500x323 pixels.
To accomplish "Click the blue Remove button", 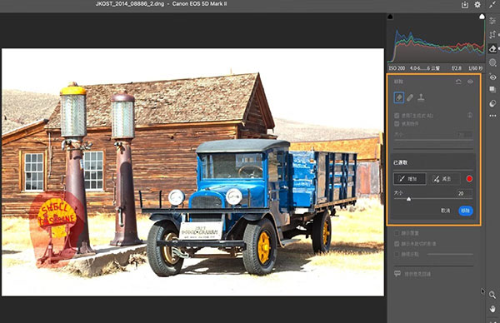I will point(466,211).
